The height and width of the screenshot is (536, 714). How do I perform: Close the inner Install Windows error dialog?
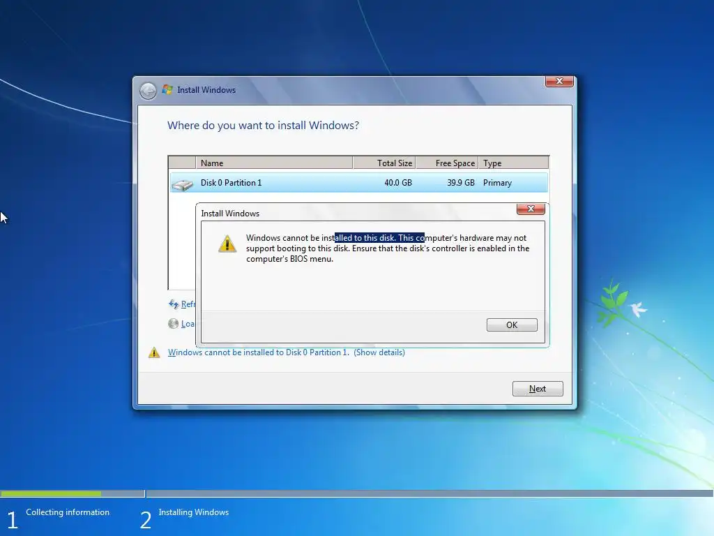tap(531, 209)
